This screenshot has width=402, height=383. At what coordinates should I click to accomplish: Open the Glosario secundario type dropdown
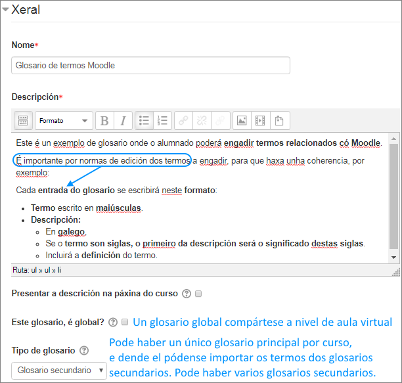pyautogui.click(x=59, y=371)
